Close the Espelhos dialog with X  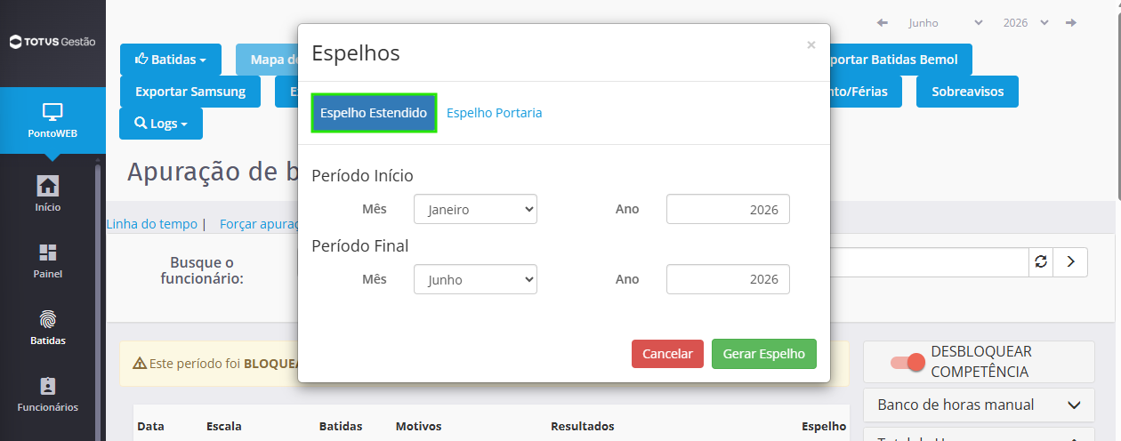pyautogui.click(x=811, y=44)
